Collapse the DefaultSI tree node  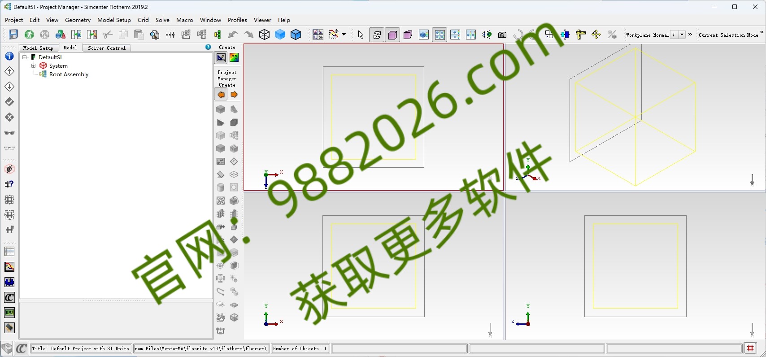tap(25, 57)
